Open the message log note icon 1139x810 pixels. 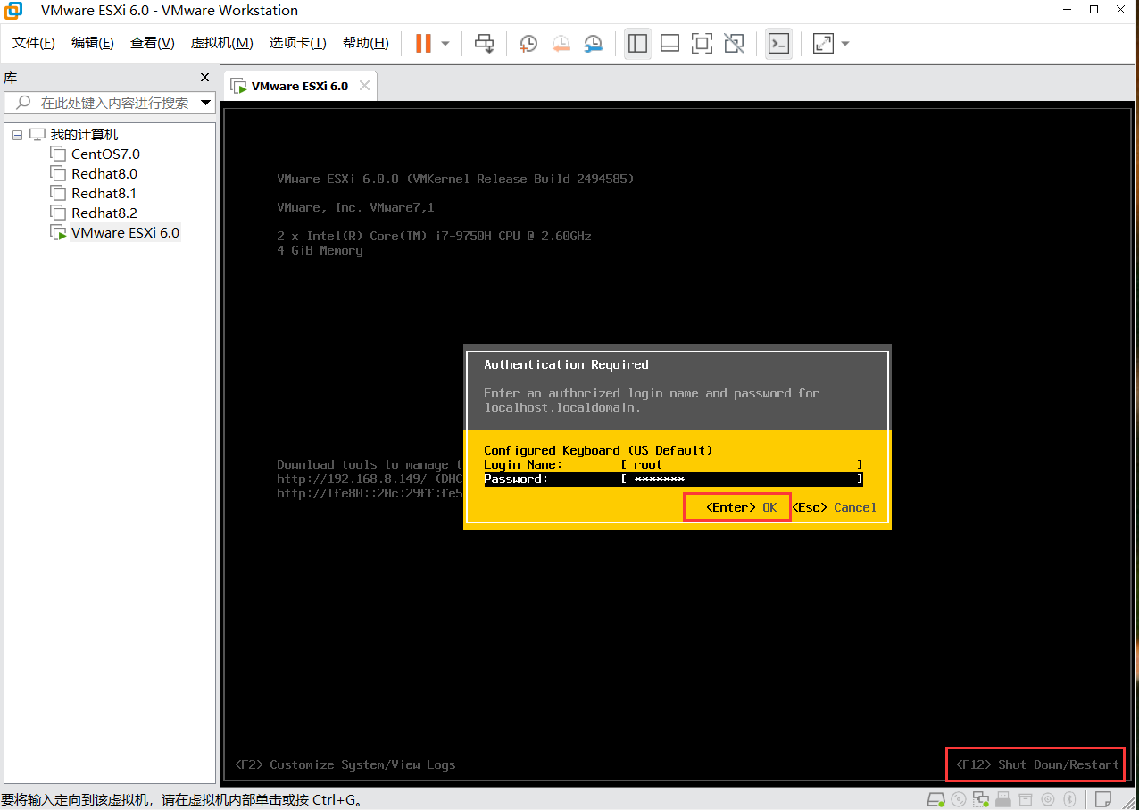click(1103, 797)
